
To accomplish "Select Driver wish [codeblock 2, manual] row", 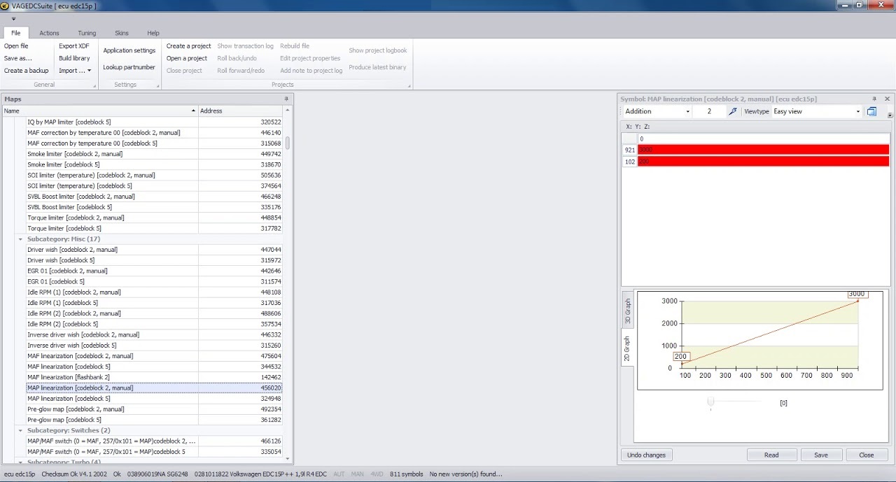I will [154, 250].
